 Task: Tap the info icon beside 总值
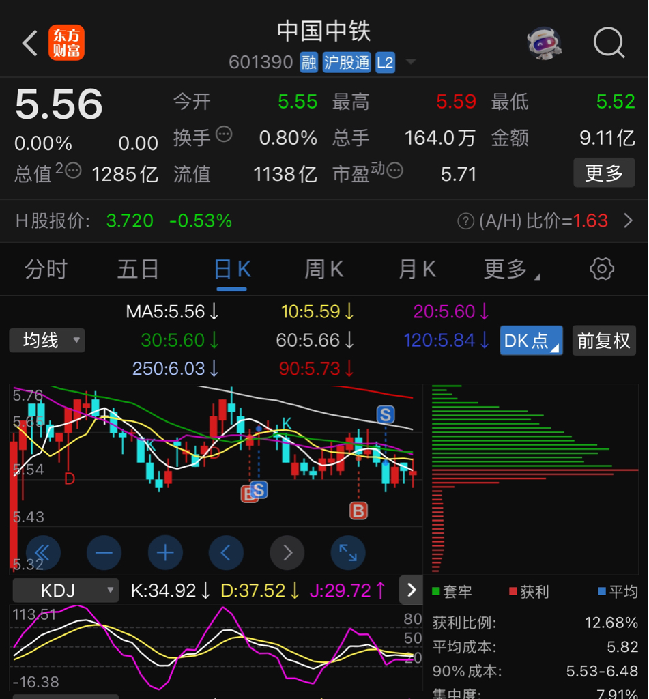click(x=73, y=170)
